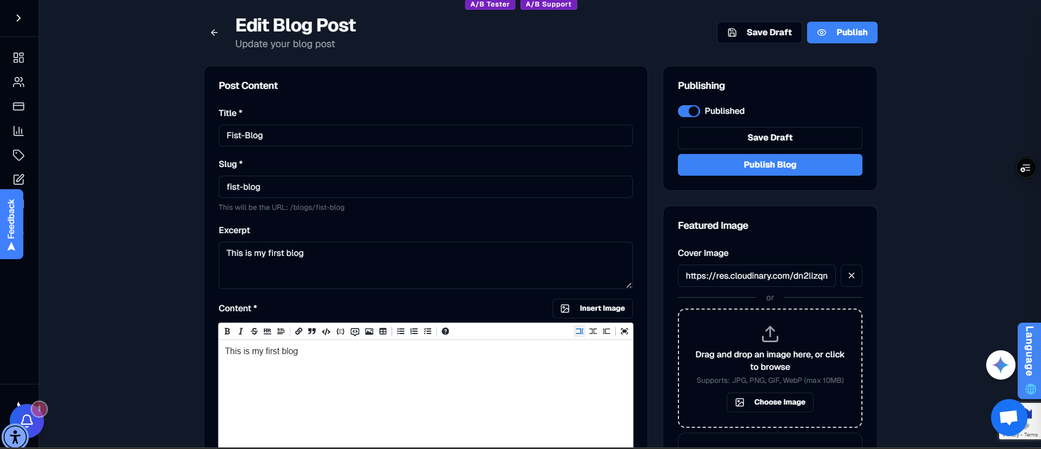
Task: Create an ordered numbered list
Action: (x=414, y=331)
